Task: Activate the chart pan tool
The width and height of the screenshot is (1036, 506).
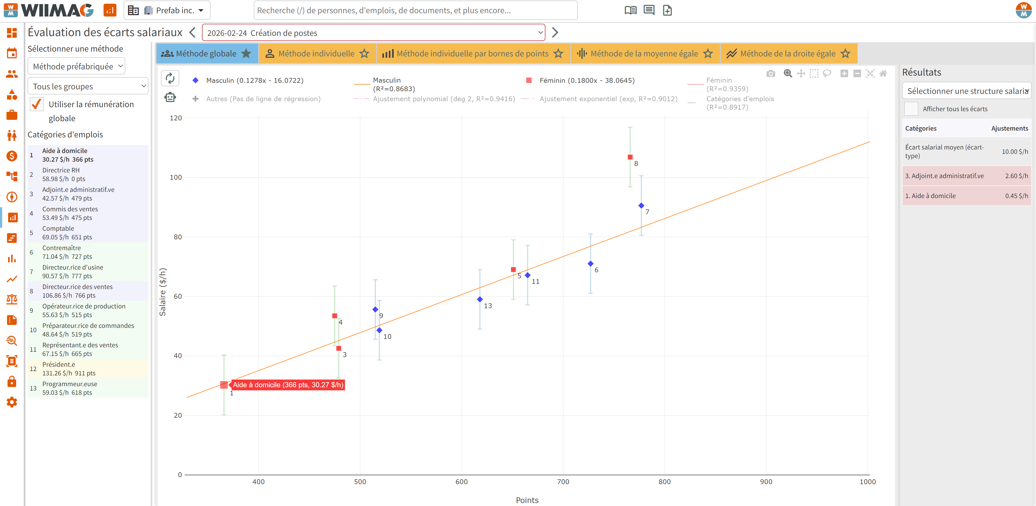Action: point(801,74)
